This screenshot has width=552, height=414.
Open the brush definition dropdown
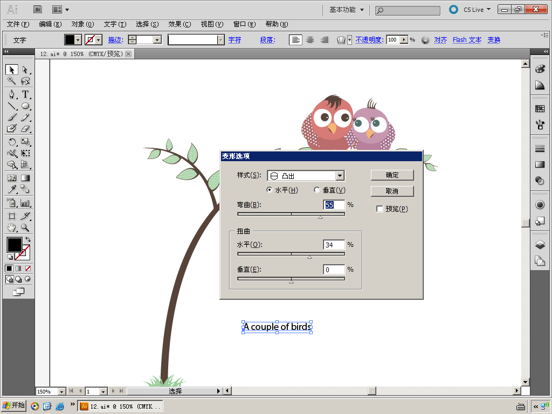click(220, 40)
